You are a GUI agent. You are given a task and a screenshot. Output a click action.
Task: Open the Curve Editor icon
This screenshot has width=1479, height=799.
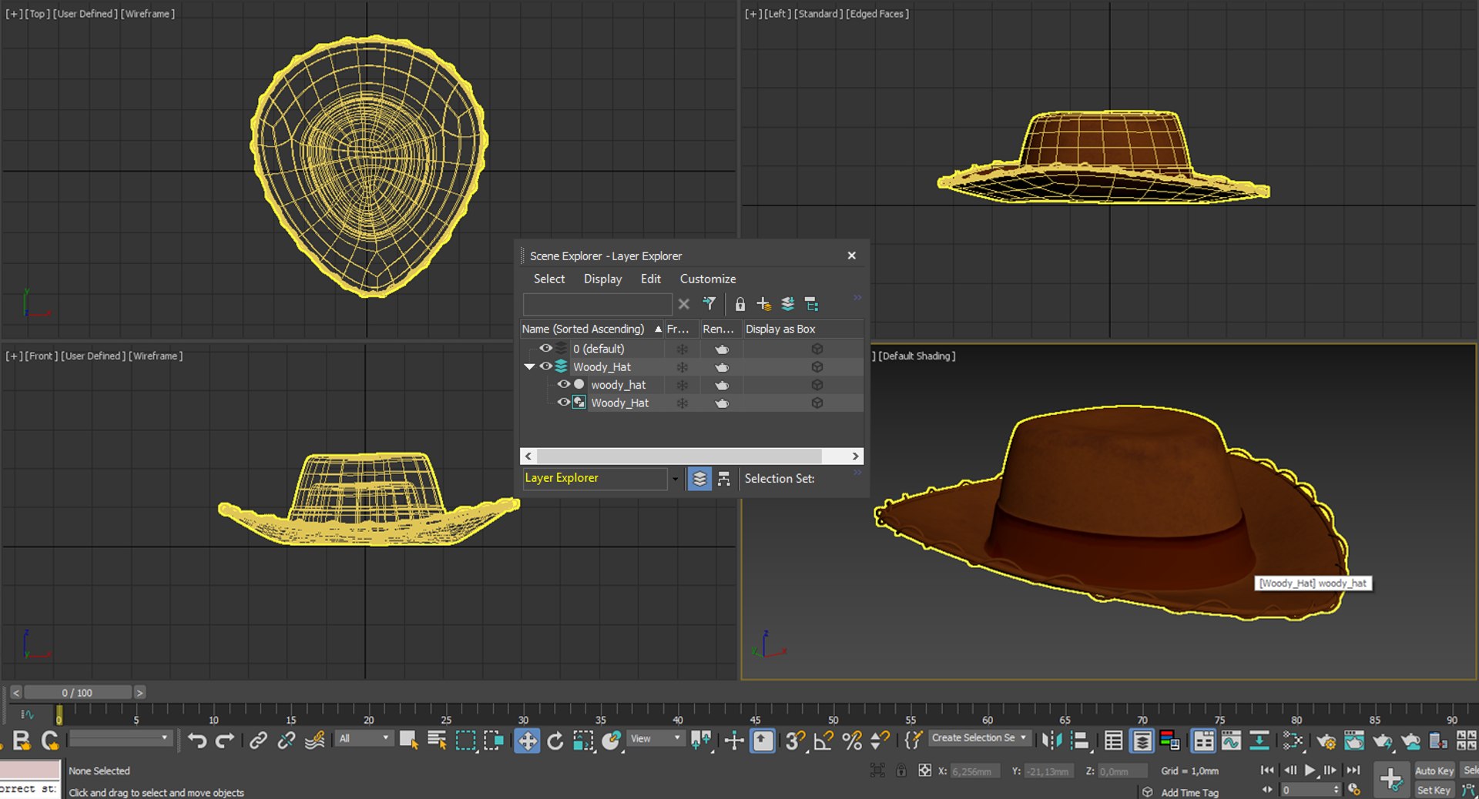pos(1231,740)
